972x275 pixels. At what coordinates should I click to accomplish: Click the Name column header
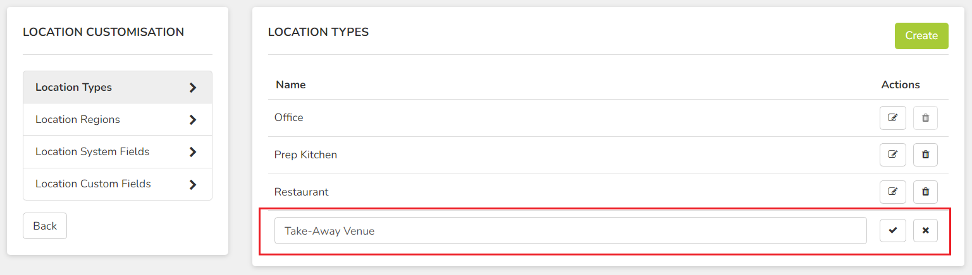291,85
